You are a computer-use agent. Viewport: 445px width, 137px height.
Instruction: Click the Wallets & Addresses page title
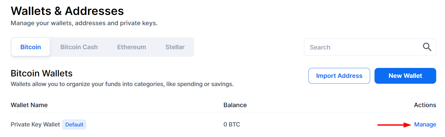pyautogui.click(x=67, y=11)
